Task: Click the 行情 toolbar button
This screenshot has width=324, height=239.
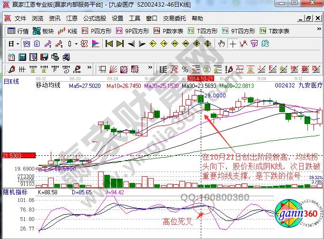Action: coord(18,31)
